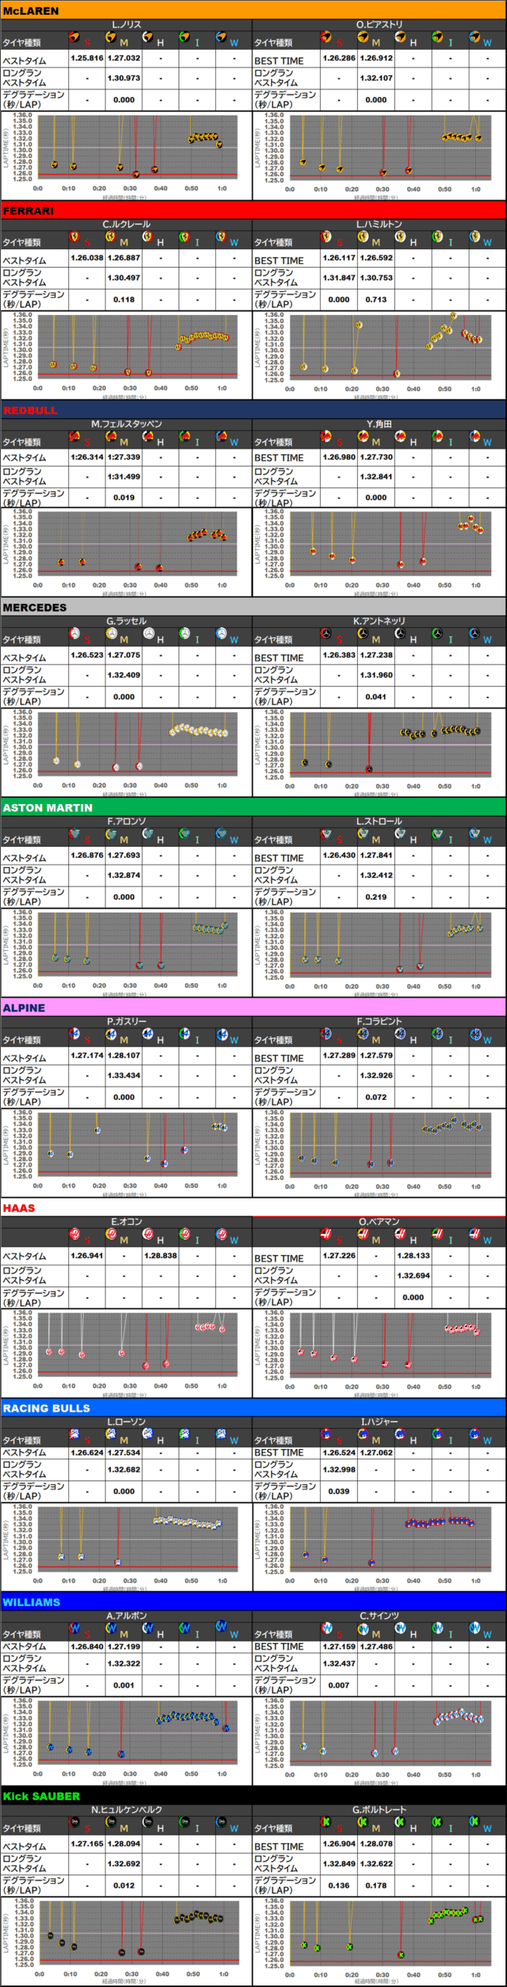Select Hamilton's wet tyre icon
This screenshot has width=507, height=1987.
tap(474, 237)
